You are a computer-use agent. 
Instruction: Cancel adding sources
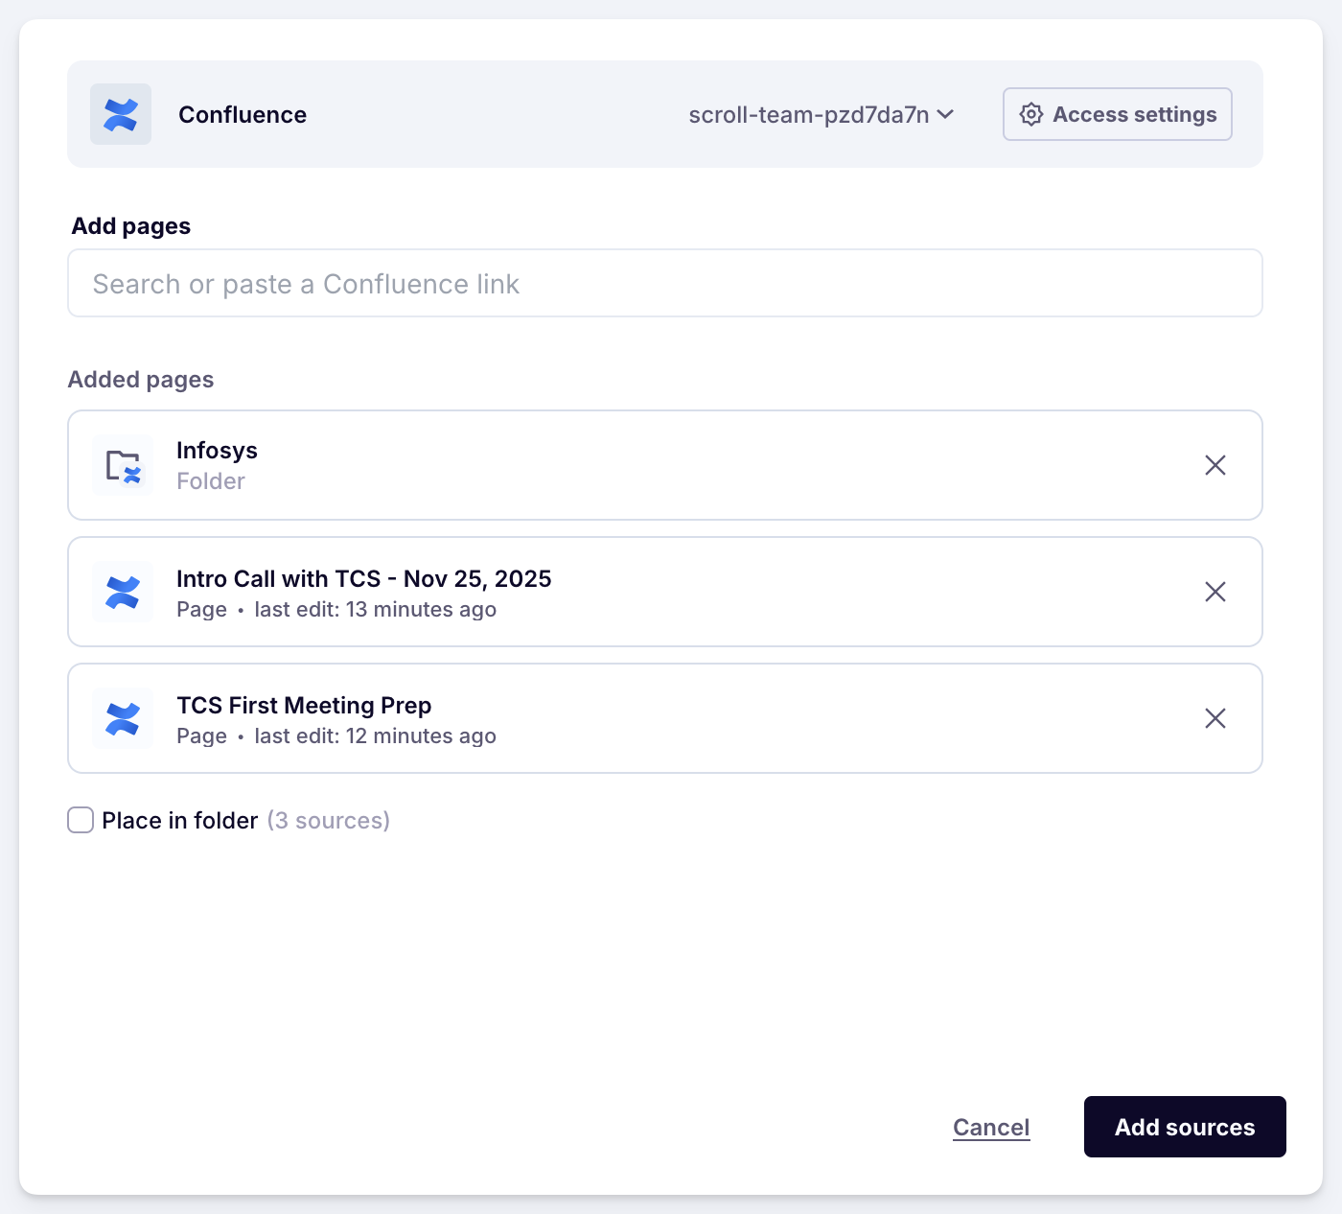(990, 1127)
